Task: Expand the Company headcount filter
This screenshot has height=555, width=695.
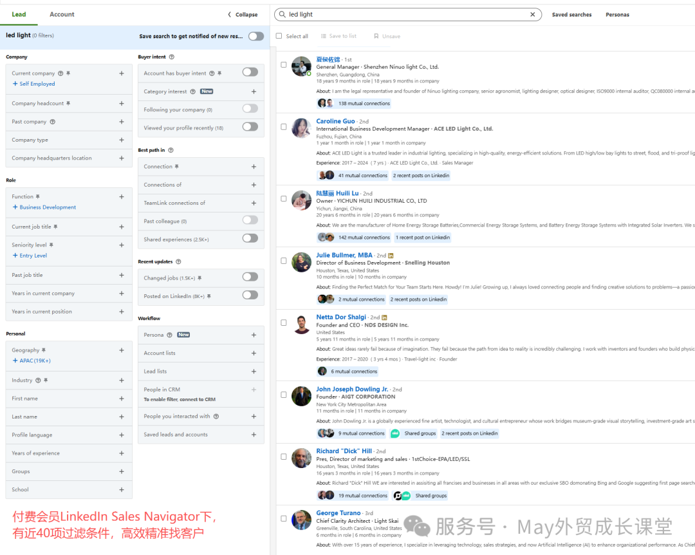Action: point(122,103)
